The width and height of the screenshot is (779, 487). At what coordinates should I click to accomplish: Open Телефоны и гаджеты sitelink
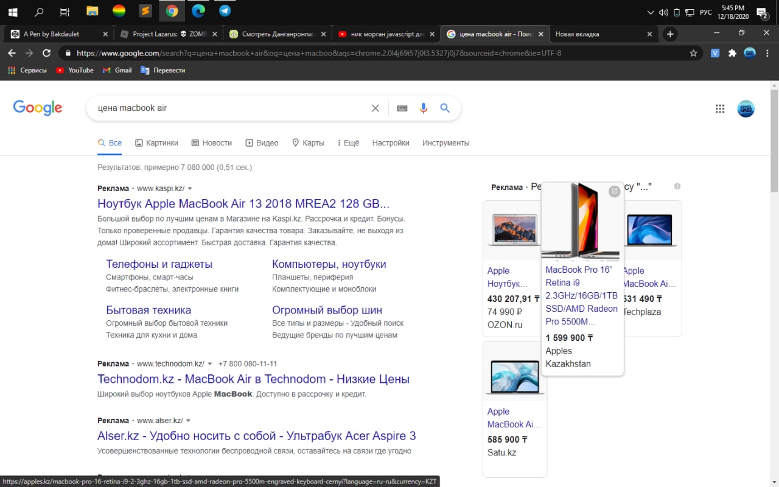point(159,264)
